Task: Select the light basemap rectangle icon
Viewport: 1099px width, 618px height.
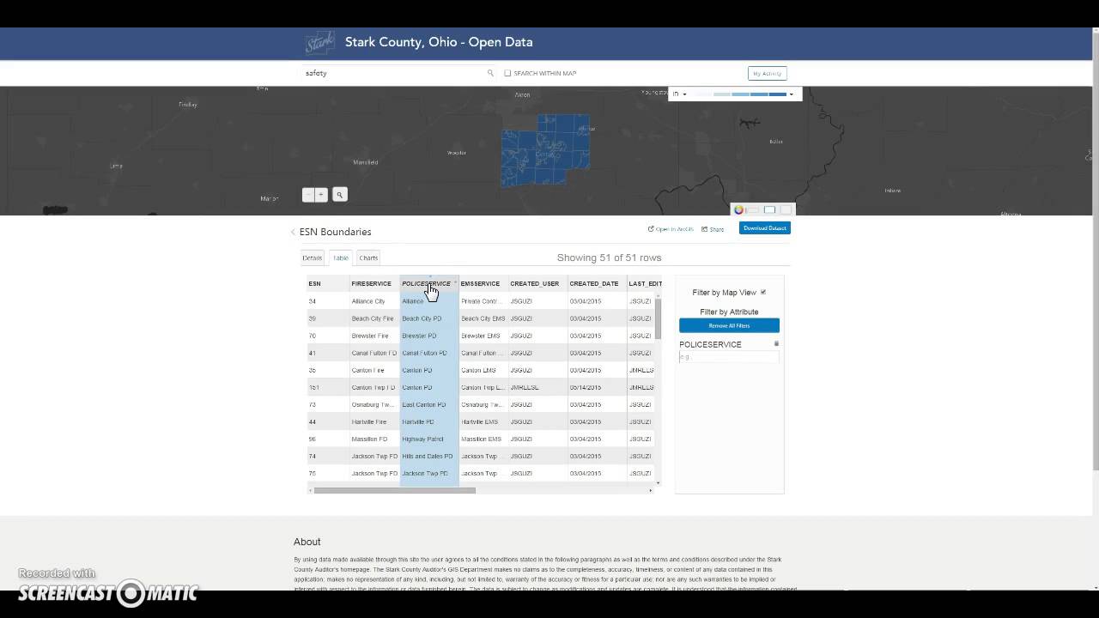Action: click(x=769, y=209)
